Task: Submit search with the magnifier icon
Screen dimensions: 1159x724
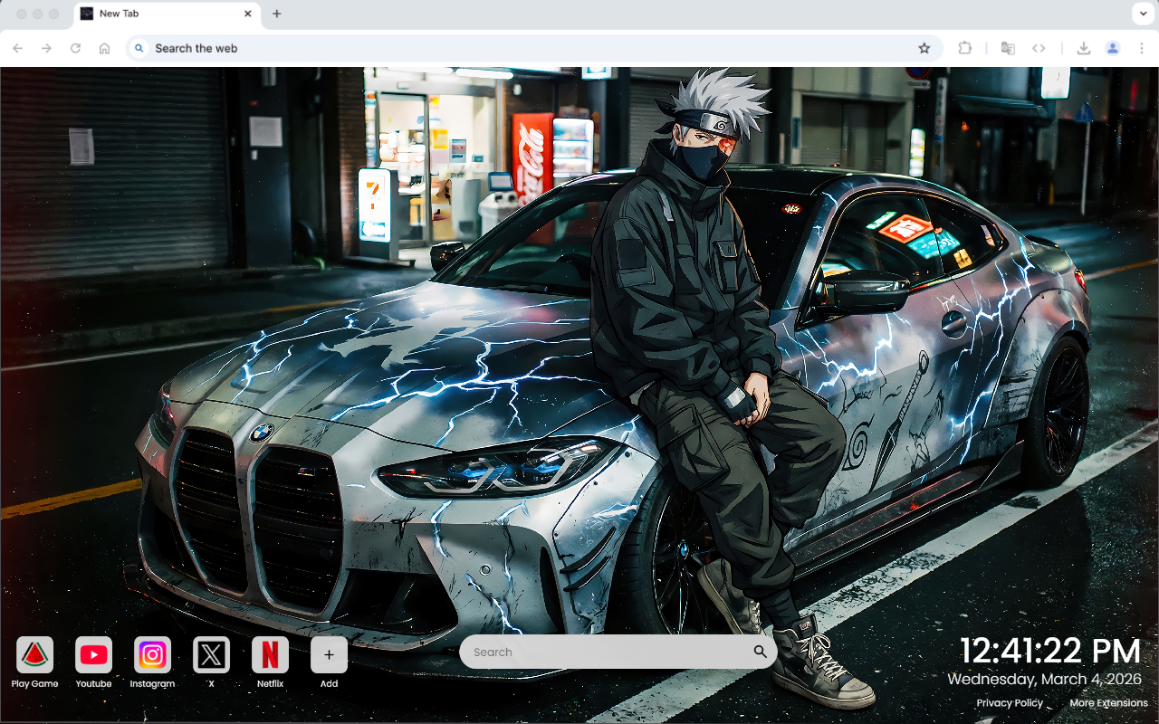Action: 760,652
